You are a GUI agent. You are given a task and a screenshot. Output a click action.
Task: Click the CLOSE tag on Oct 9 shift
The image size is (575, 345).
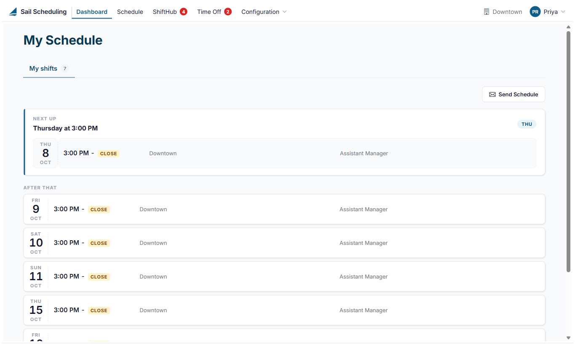(x=99, y=210)
